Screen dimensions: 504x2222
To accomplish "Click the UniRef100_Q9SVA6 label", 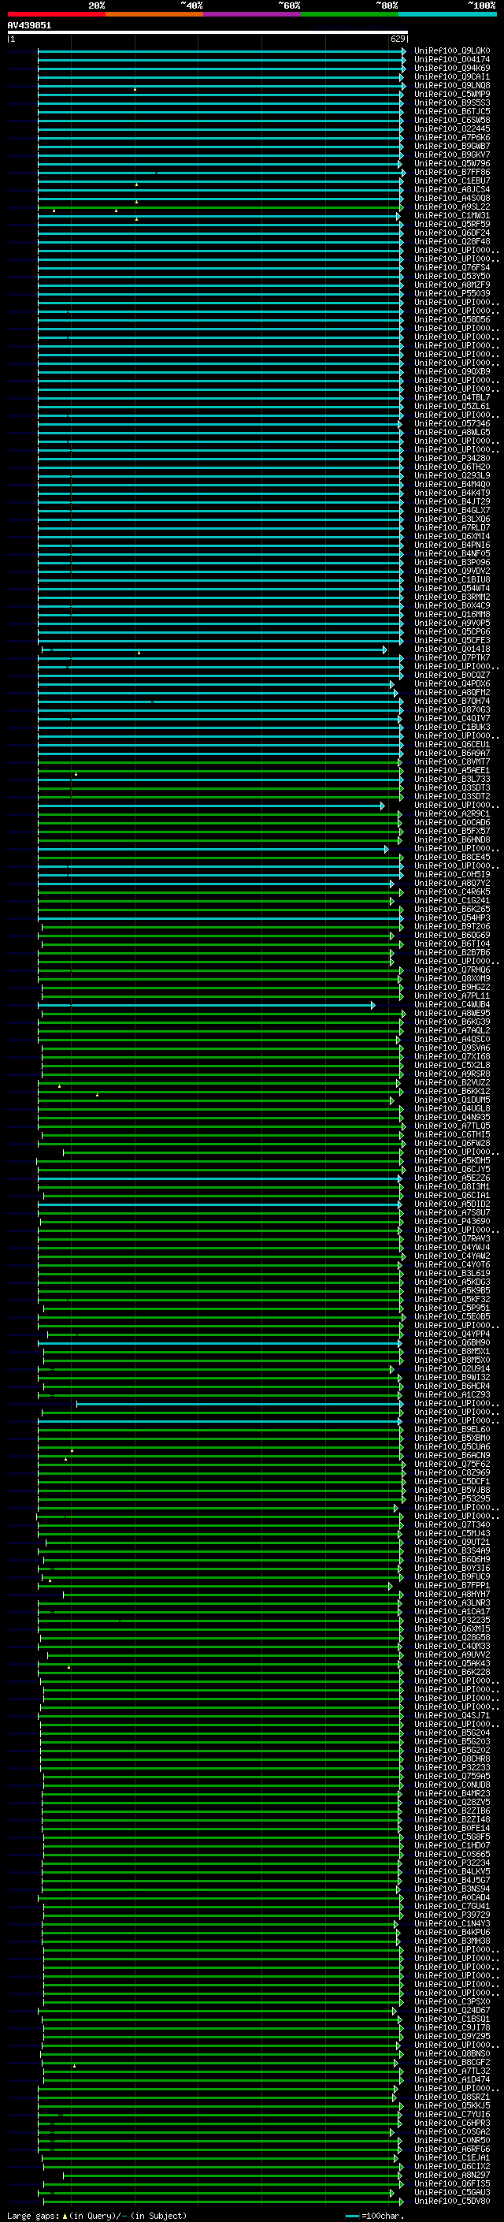I will (x=452, y=1048).
